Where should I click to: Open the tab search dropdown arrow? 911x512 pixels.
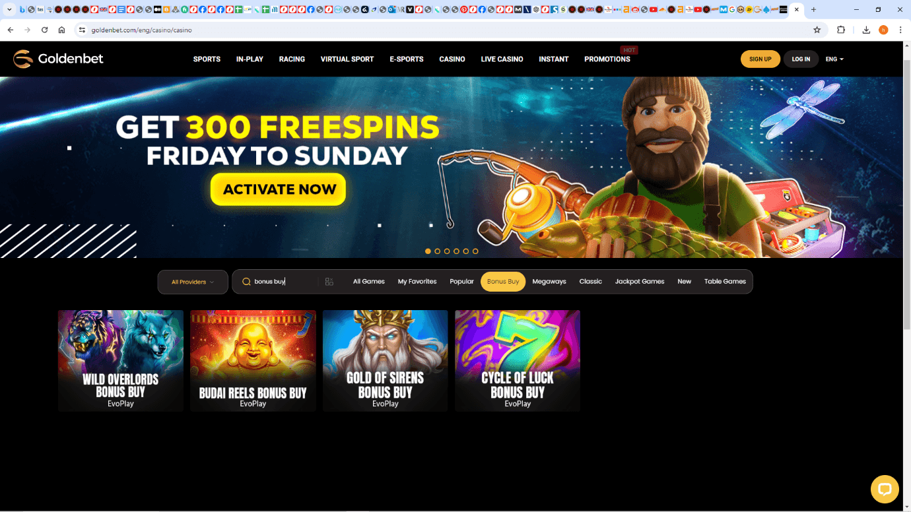coord(9,10)
